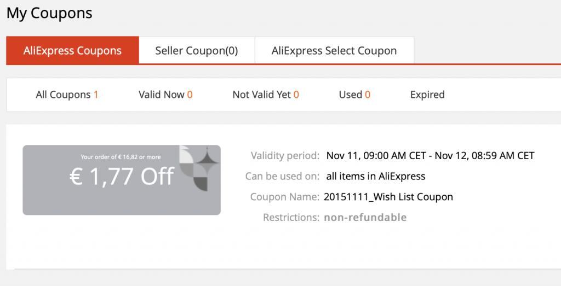Click the € 1,77 Off coupon card

[122, 180]
